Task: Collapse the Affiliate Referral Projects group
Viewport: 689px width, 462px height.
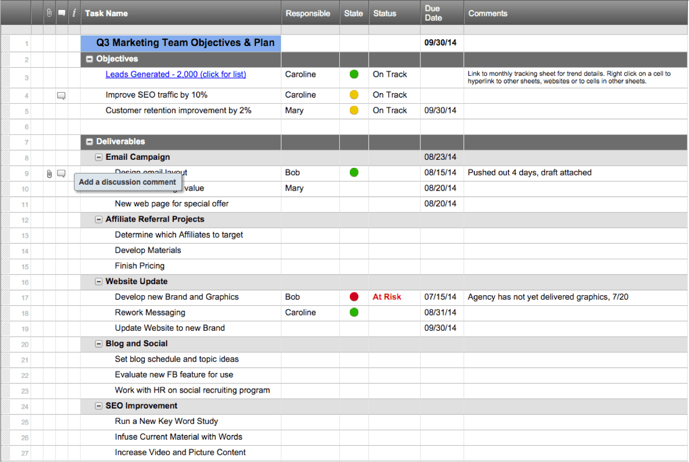Action: coord(99,220)
